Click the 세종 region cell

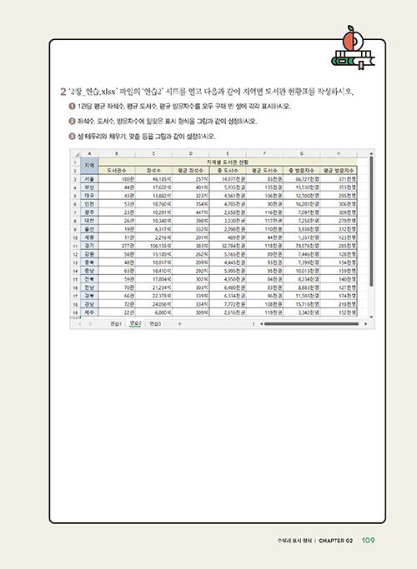pos(89,237)
